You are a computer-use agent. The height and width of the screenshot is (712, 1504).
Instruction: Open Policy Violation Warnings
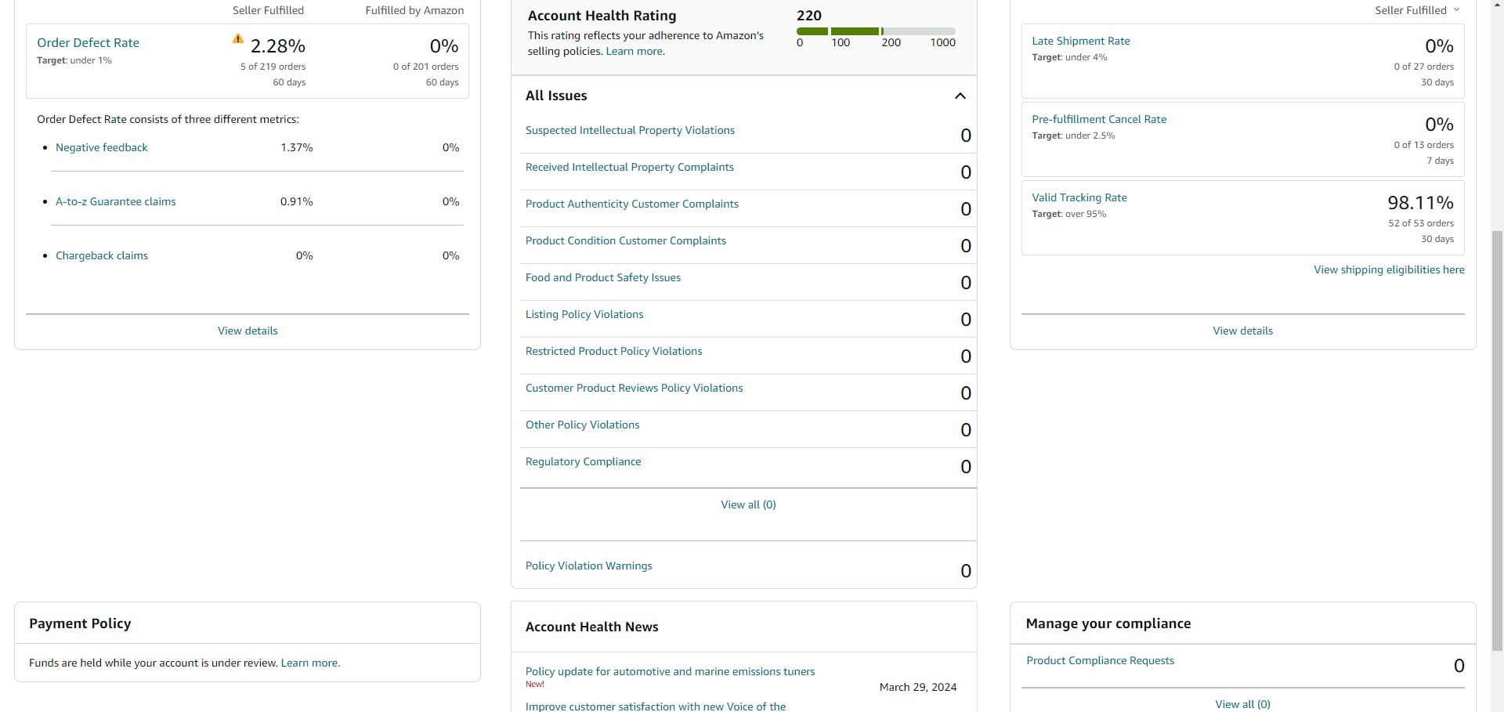[588, 566]
